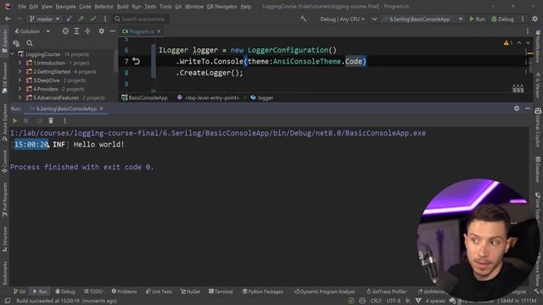
Task: Open the toolbar settings gear icon
Action: pos(535,19)
